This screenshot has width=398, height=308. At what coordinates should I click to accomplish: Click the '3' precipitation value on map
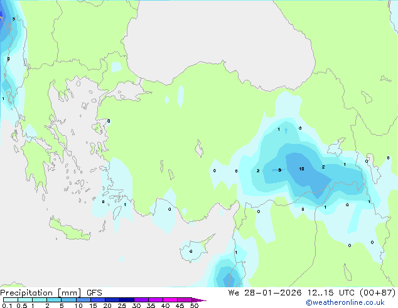(14, 19)
